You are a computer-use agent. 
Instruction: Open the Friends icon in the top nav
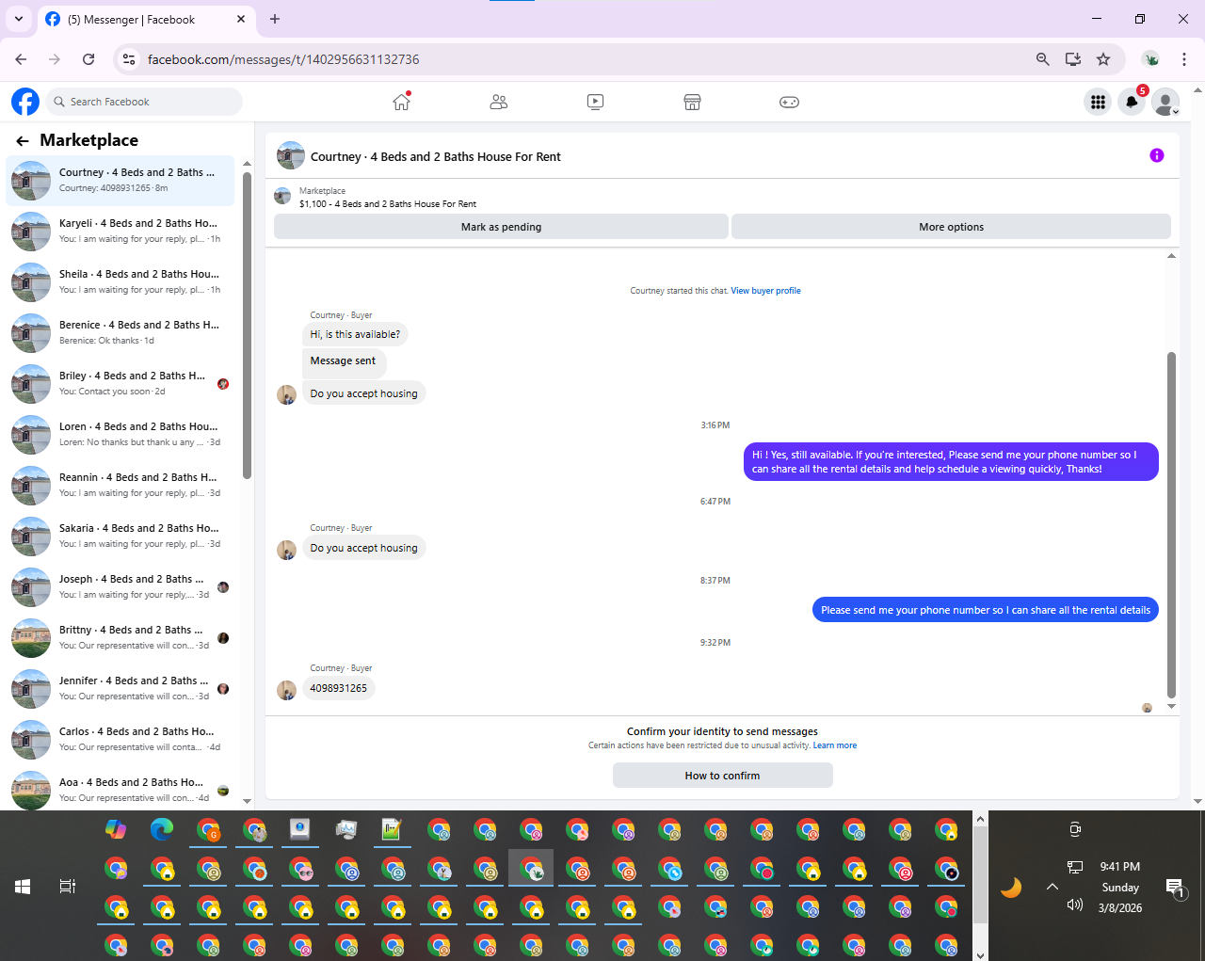499,102
